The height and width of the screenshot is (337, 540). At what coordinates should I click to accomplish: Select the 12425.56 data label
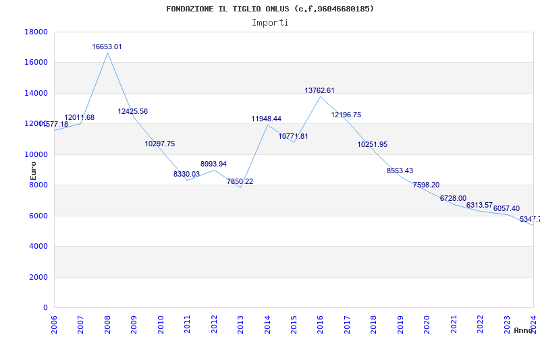tap(132, 111)
